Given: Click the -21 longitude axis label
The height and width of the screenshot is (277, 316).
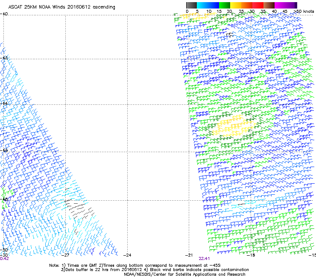Looking at the screenshot, I should coord(189,255).
